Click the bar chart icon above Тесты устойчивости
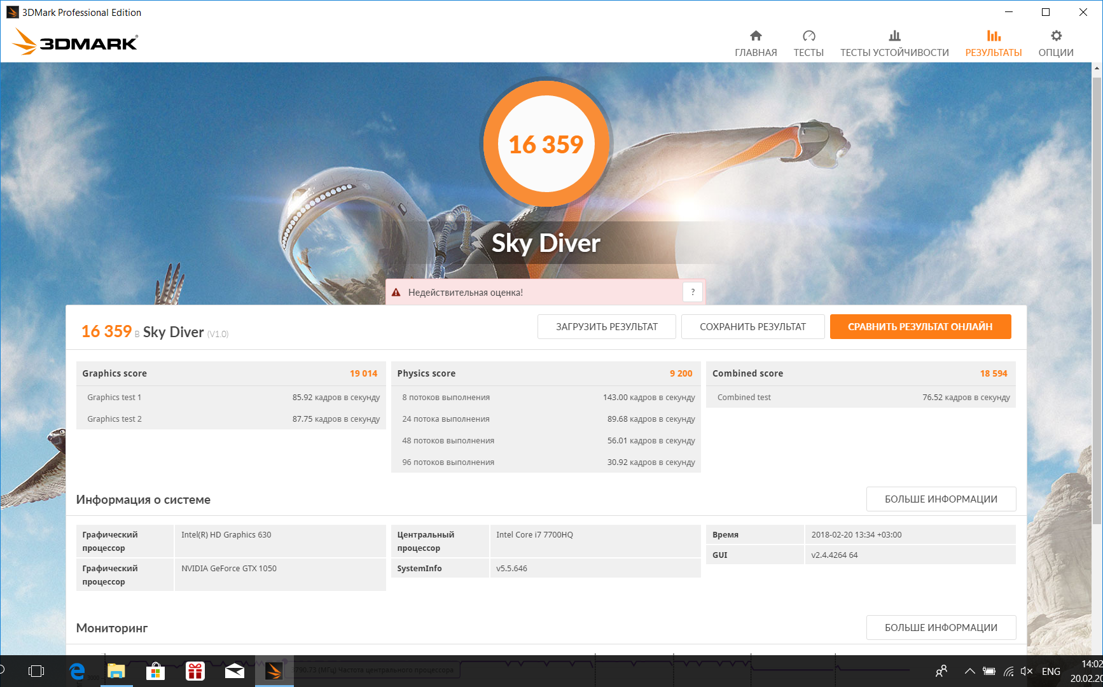This screenshot has width=1103, height=687. (x=895, y=36)
